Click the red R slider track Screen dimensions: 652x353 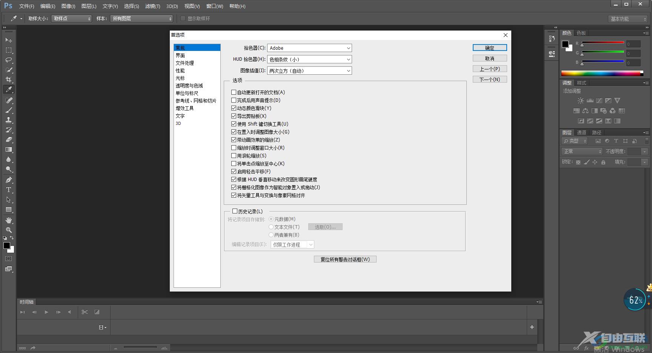(x=603, y=42)
